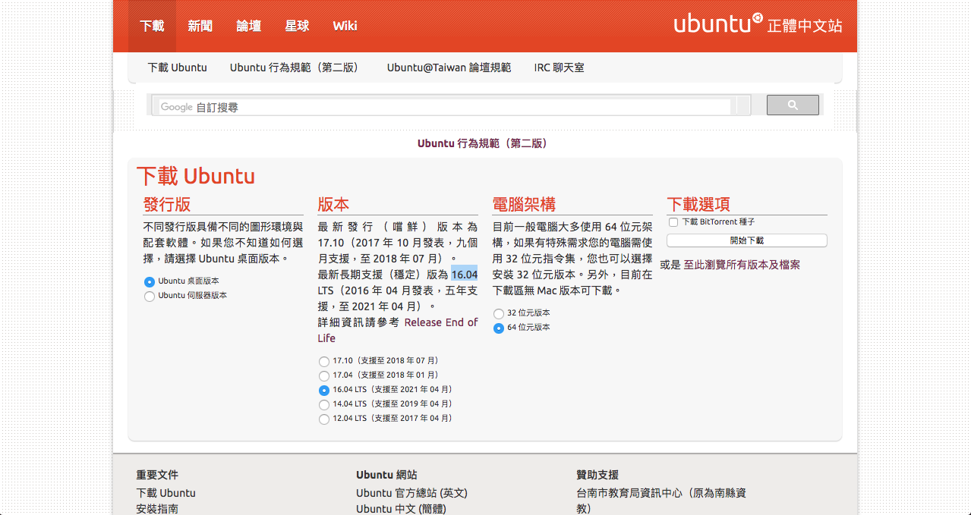Click the Ubuntu 網站 footer heading
The image size is (971, 515).
click(386, 475)
